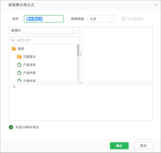Viewport: 161px width, 153px height.
Task: Click the 名称 input field
Action: tap(44, 19)
